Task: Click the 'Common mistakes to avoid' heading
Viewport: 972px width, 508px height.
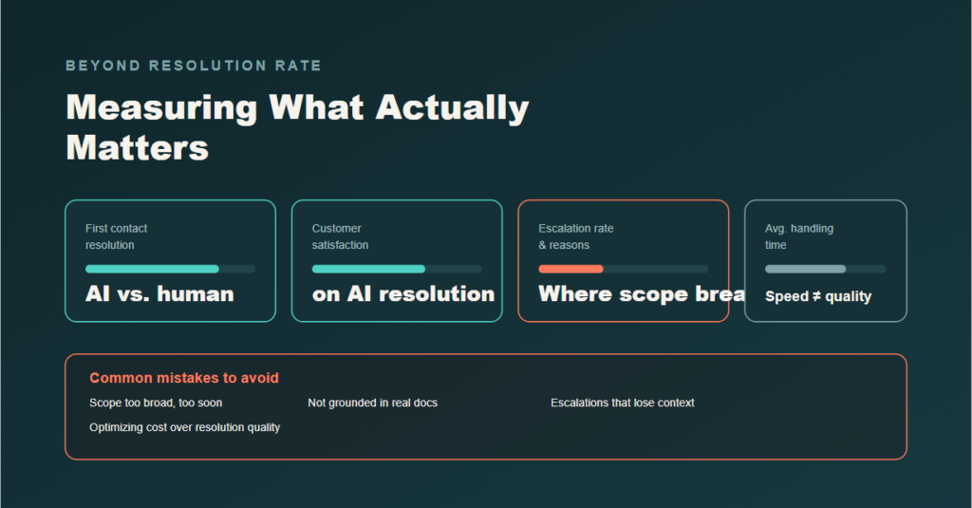Action: pos(184,378)
